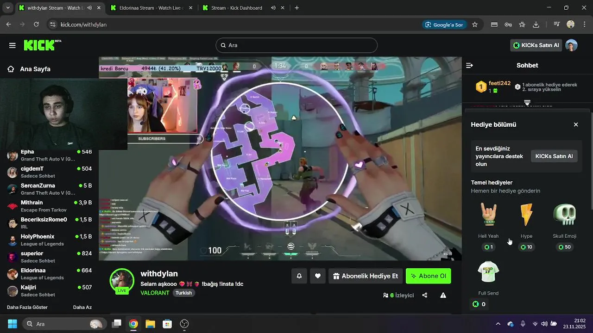Click KICKs Satın Al in header
The width and height of the screenshot is (593, 333).
pos(536,45)
